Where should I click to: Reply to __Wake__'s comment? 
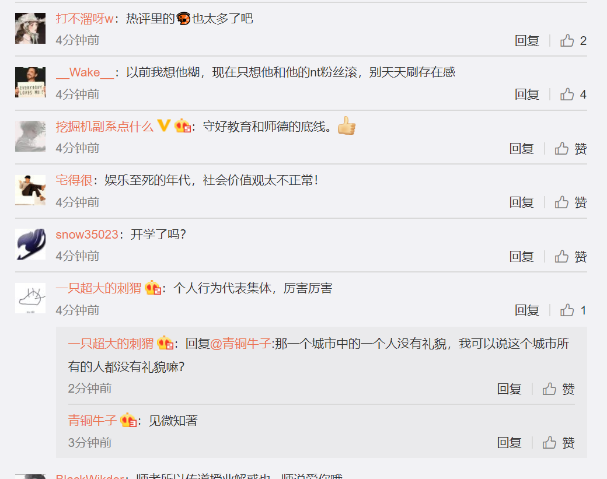pos(527,94)
